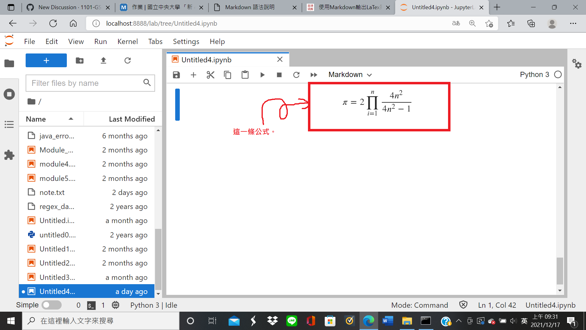Interrupt the kernel
This screenshot has height=330, width=586.
click(x=279, y=75)
